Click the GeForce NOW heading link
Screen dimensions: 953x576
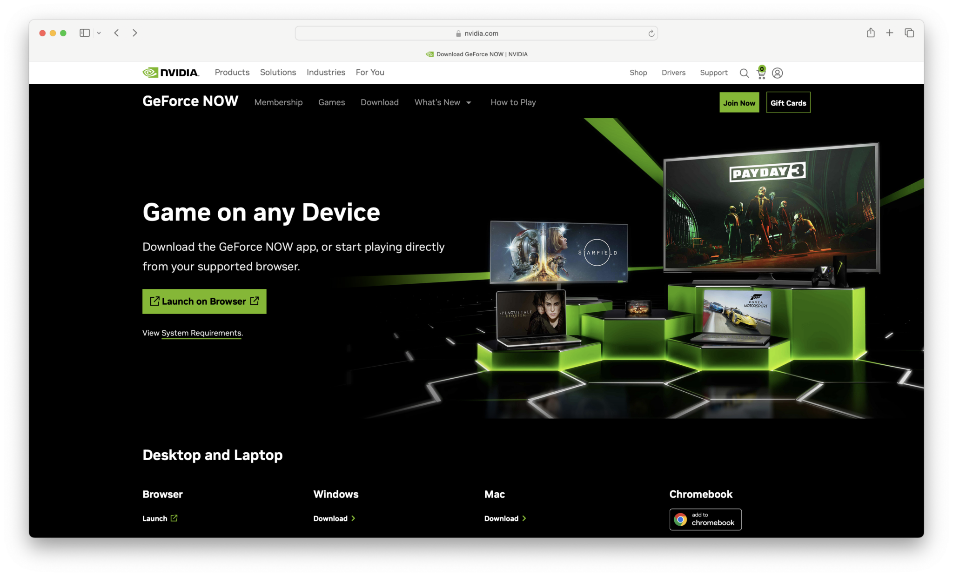click(190, 101)
